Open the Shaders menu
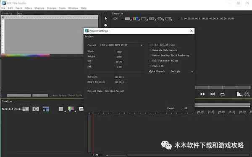Viewport: 252px width, 157px height. (x=39, y=8)
